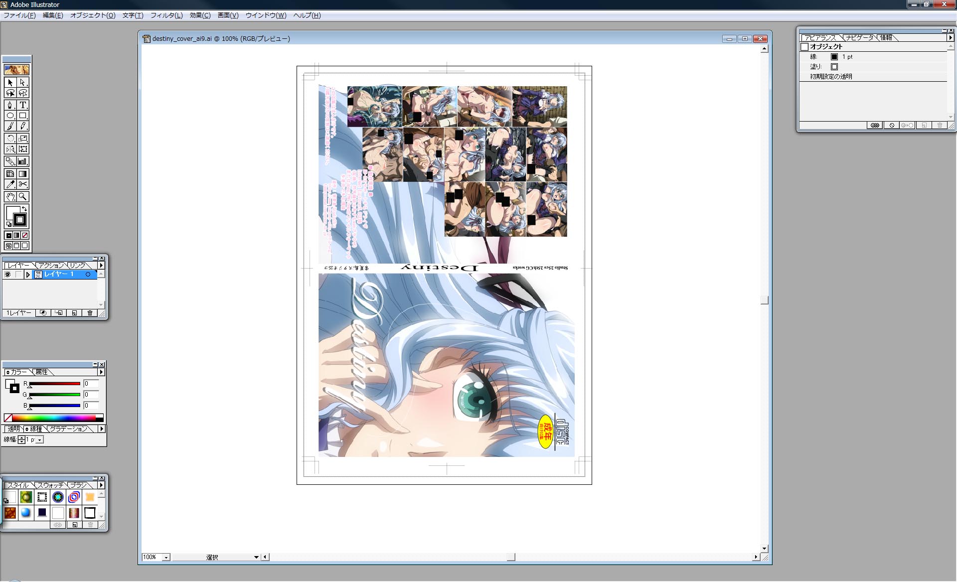Select the Direct Selection tool

(x=23, y=82)
